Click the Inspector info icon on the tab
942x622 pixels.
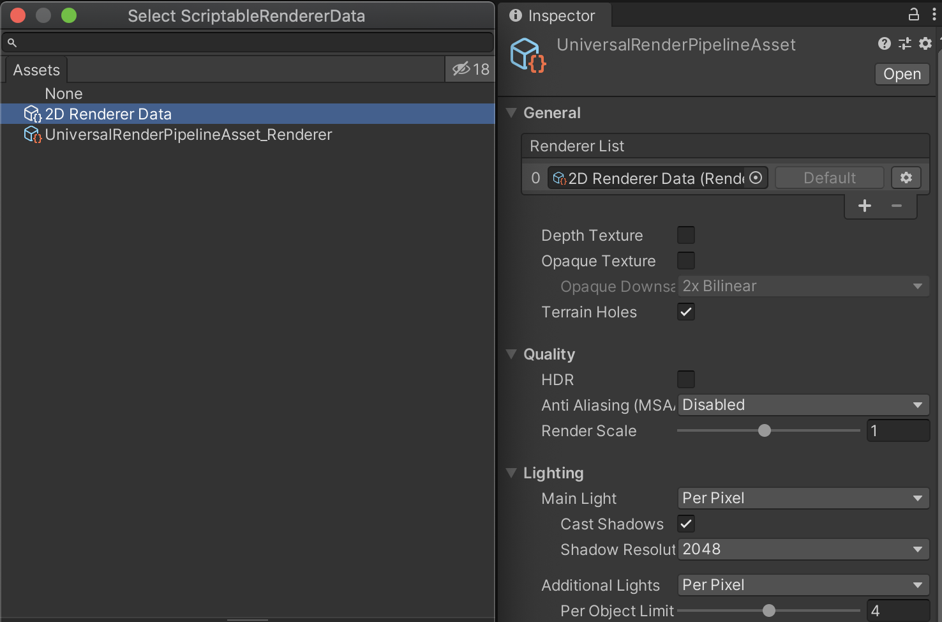(x=516, y=15)
